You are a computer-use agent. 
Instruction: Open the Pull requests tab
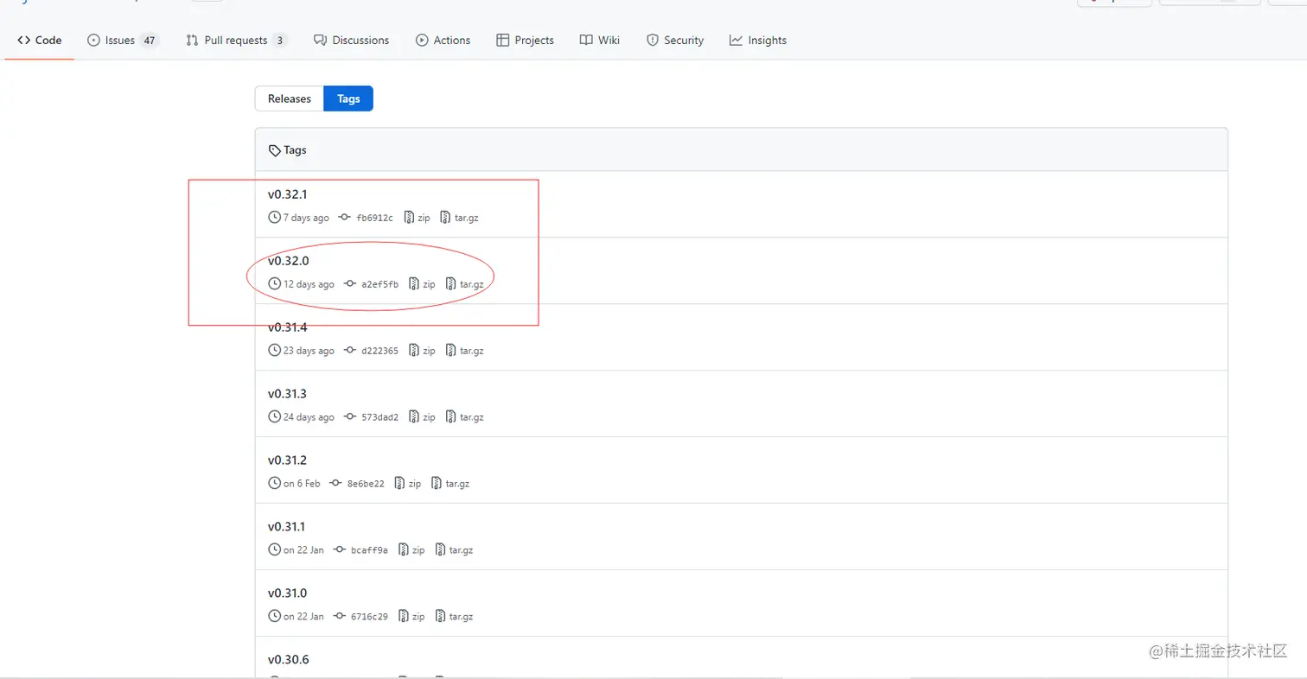(237, 40)
